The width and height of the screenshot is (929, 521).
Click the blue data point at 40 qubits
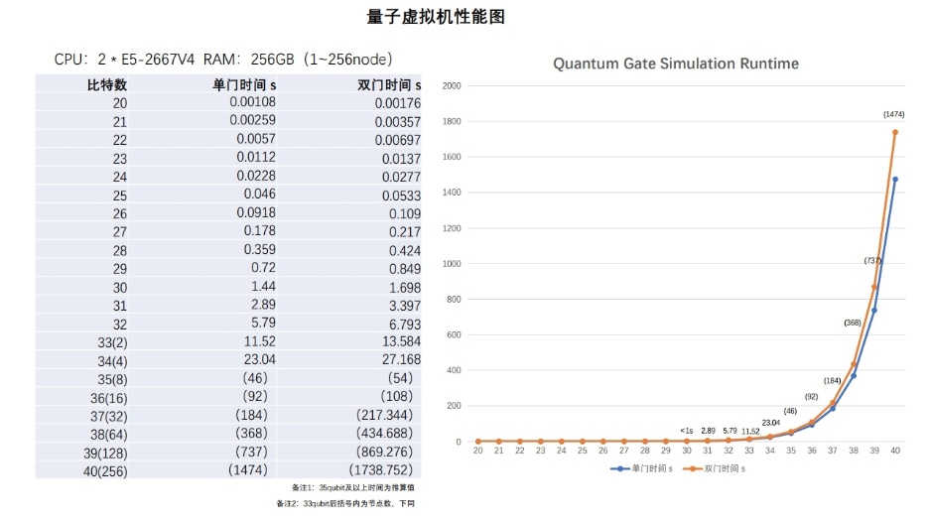coord(895,180)
